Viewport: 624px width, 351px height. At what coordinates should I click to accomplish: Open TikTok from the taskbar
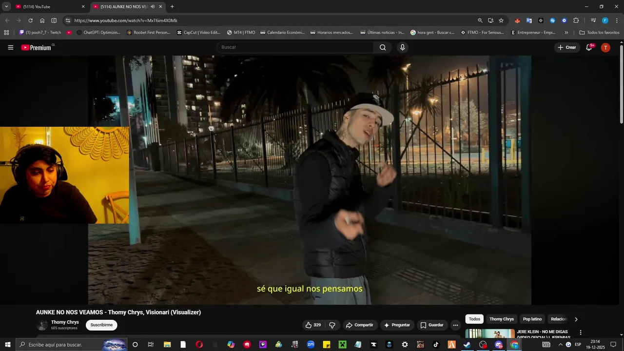(x=436, y=345)
